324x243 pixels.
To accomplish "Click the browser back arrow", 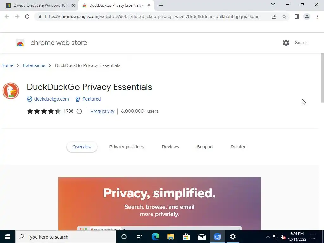I will point(7,16).
